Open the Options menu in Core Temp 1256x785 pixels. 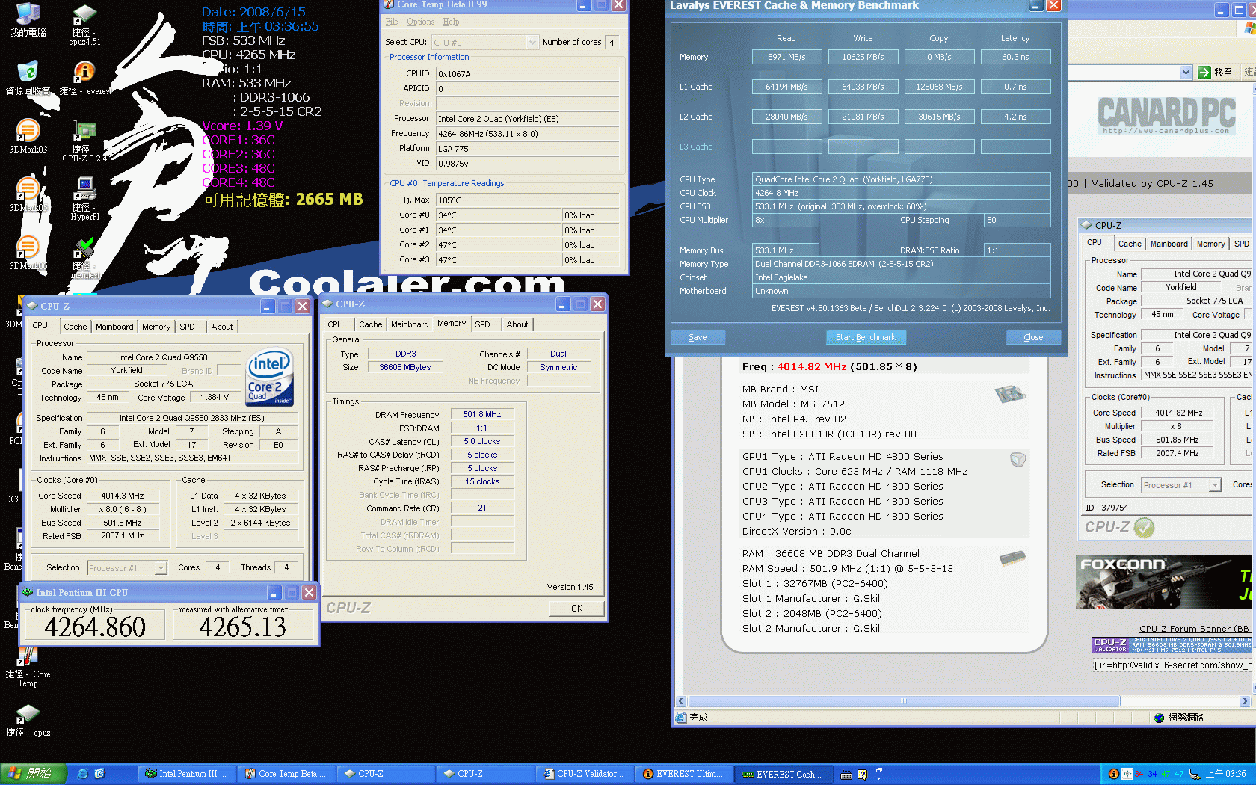420,22
